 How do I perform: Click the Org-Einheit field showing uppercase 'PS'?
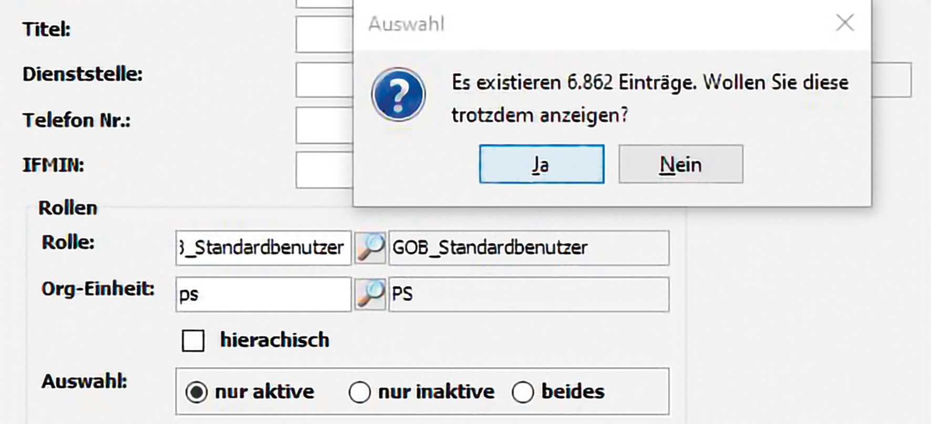pos(528,294)
